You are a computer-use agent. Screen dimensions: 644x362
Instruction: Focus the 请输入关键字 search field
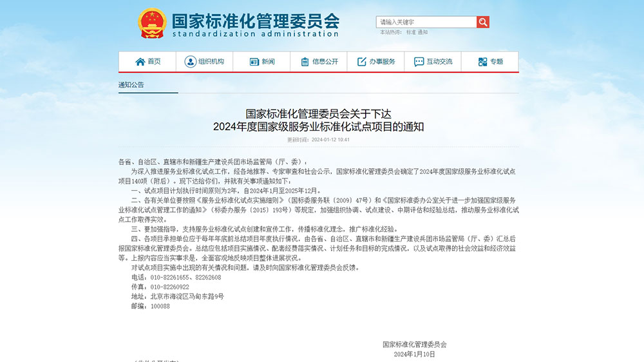(426, 22)
